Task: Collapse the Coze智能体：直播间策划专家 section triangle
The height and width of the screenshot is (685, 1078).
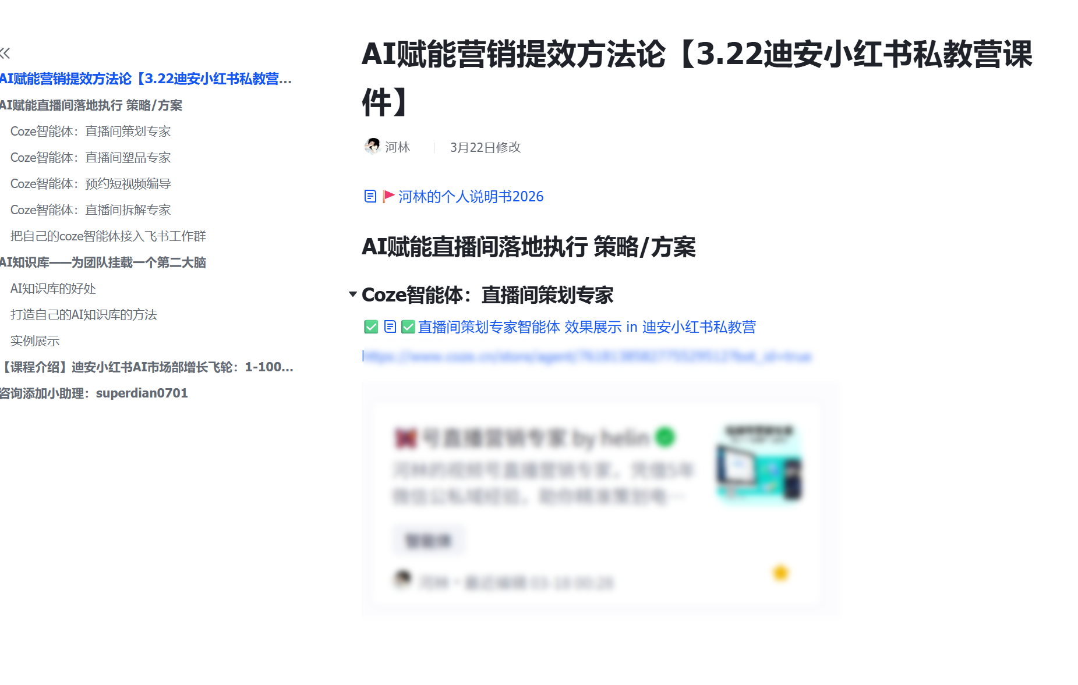Action: [353, 294]
